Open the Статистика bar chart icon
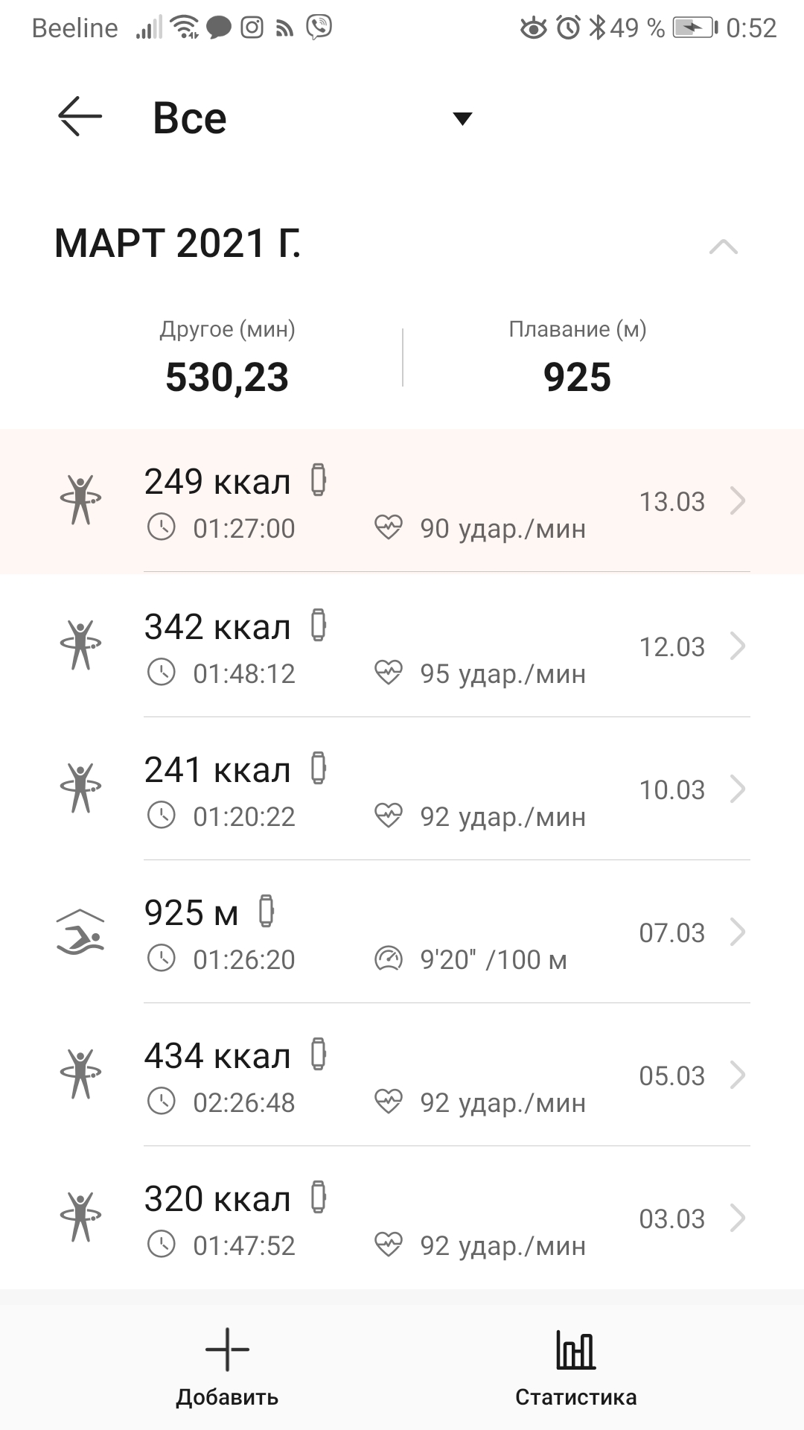804x1430 pixels. click(x=575, y=1349)
